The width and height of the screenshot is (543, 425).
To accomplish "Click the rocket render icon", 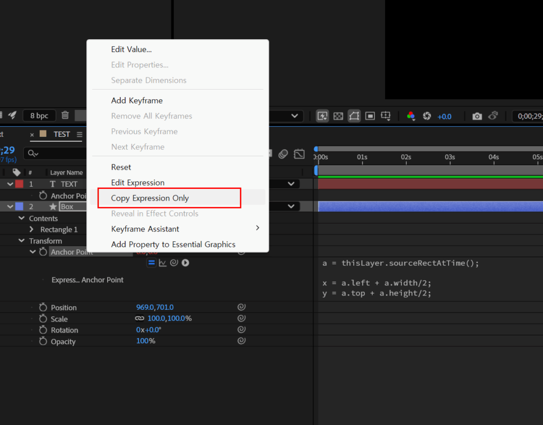I will click(x=13, y=115).
